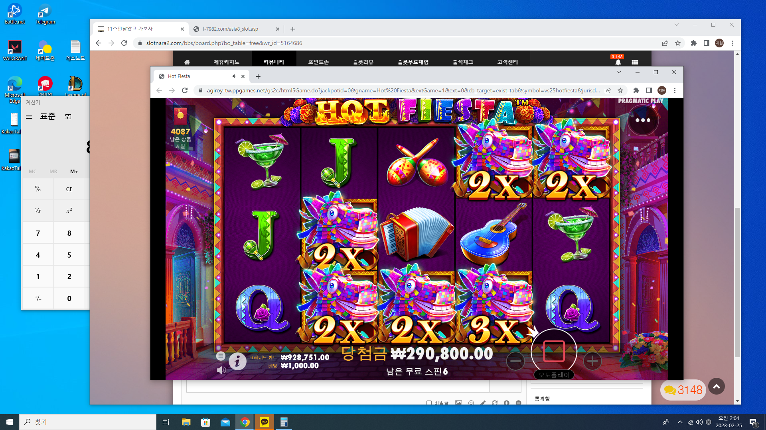Open Extensions in the Hot Fiesta window

636,90
